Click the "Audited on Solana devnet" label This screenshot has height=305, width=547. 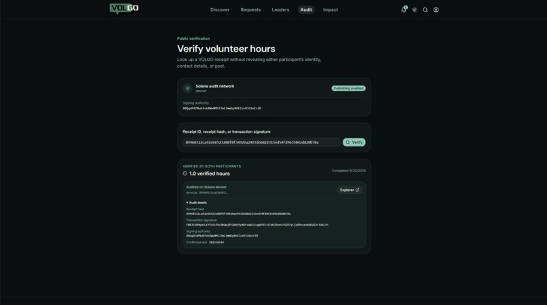tap(206, 187)
